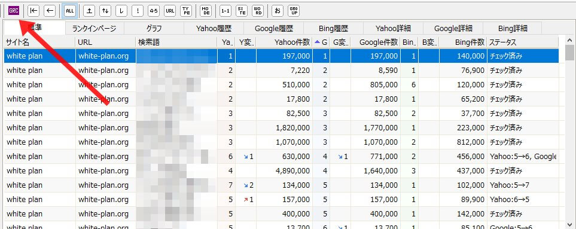576x229 pixels.
Task: Click the WORD toolbar button
Action: click(258, 11)
